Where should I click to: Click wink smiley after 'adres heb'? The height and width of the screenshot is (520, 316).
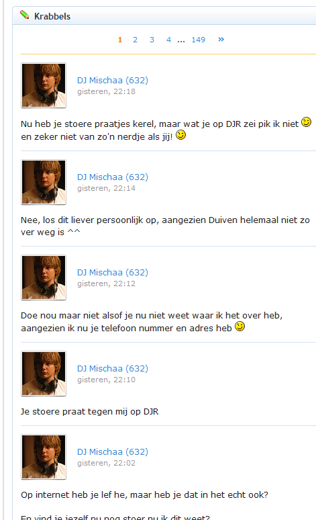coord(240,327)
